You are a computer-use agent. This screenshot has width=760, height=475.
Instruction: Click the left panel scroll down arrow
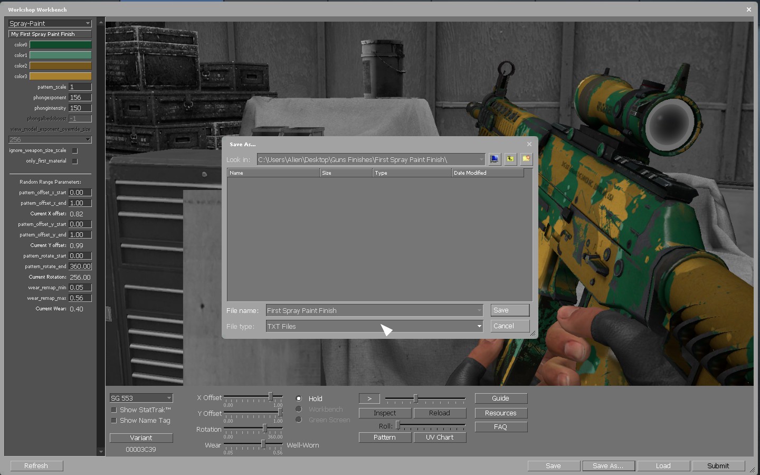tap(101, 452)
